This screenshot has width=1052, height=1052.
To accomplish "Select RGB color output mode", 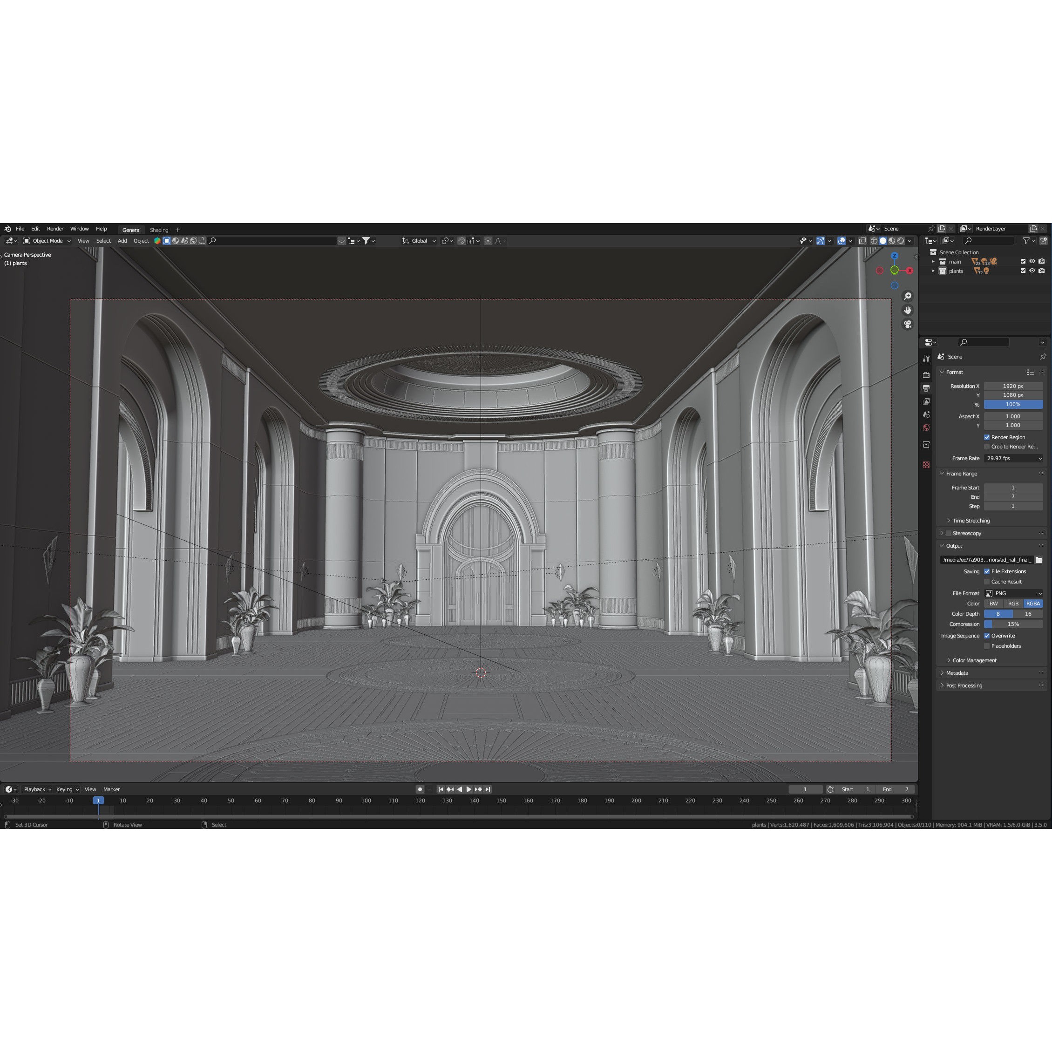I will (x=1013, y=604).
